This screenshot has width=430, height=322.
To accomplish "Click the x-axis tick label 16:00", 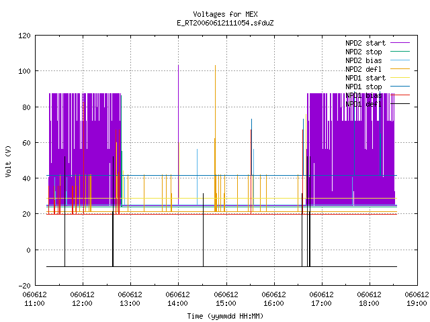I will tap(273, 303).
